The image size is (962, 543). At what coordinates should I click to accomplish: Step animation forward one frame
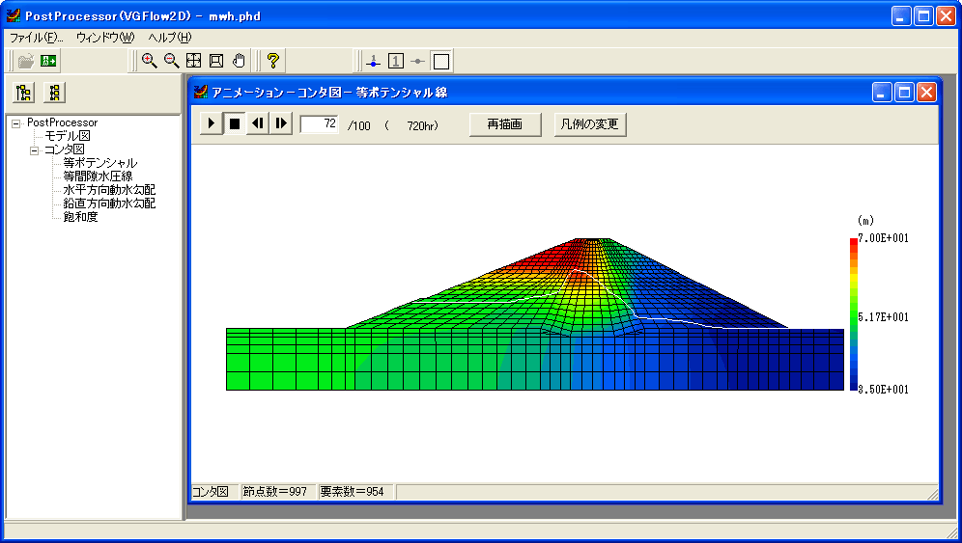[281, 123]
